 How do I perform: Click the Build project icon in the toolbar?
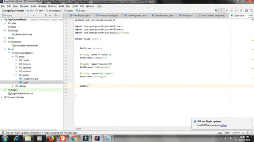coord(216,11)
